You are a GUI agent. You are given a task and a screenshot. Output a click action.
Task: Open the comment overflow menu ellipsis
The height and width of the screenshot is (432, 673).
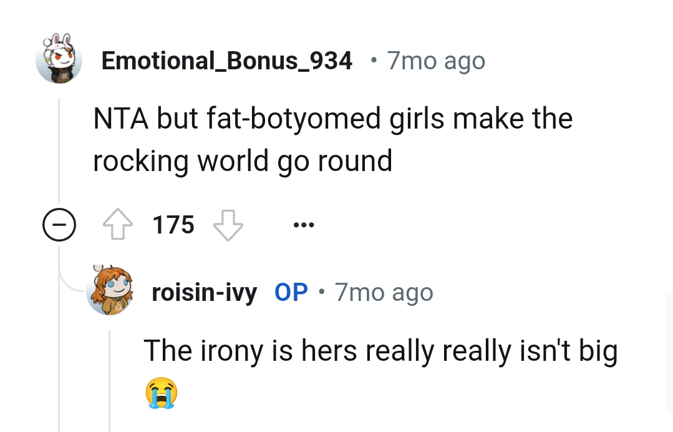304,226
